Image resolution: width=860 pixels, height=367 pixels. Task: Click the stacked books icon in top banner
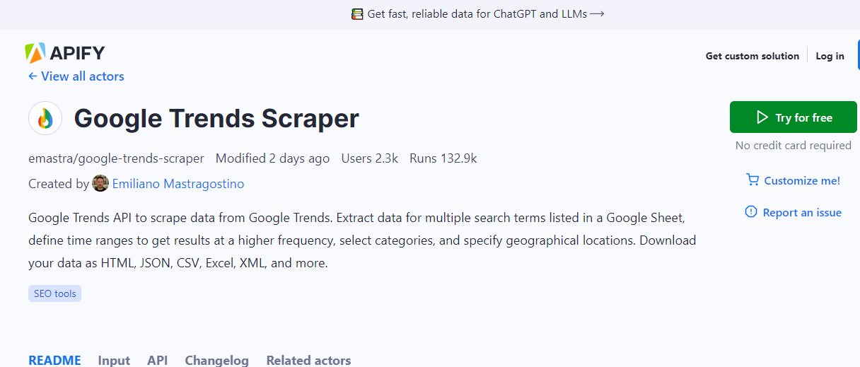click(x=357, y=13)
